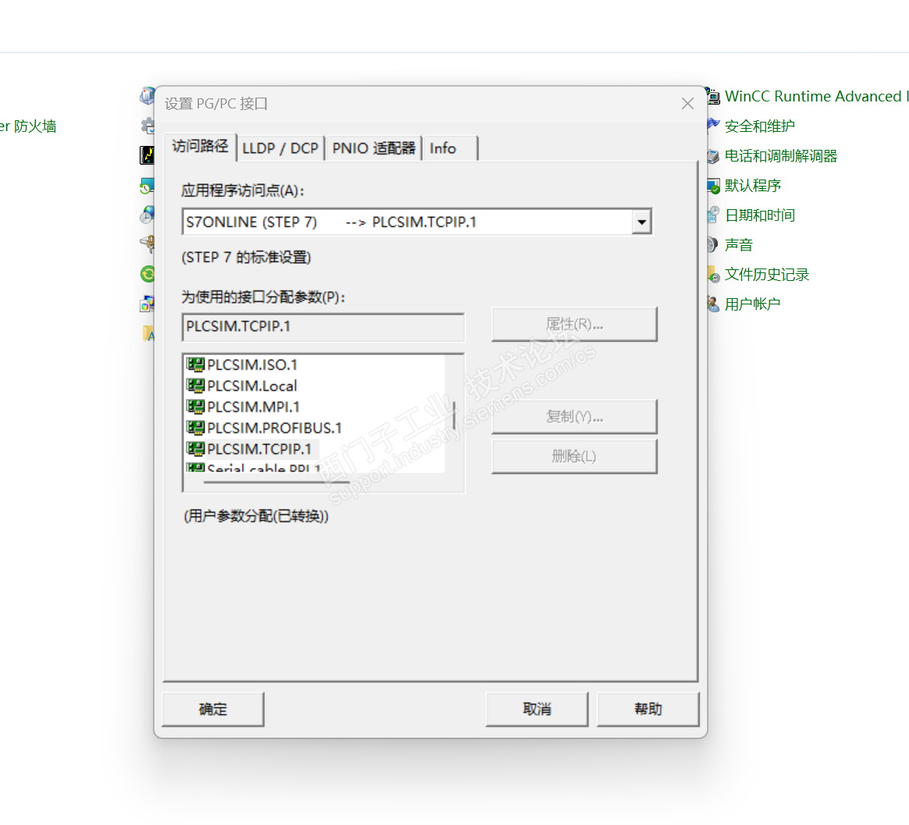This screenshot has width=909, height=825.
Task: Click the gear with checkbox icon
Action: click(x=147, y=125)
